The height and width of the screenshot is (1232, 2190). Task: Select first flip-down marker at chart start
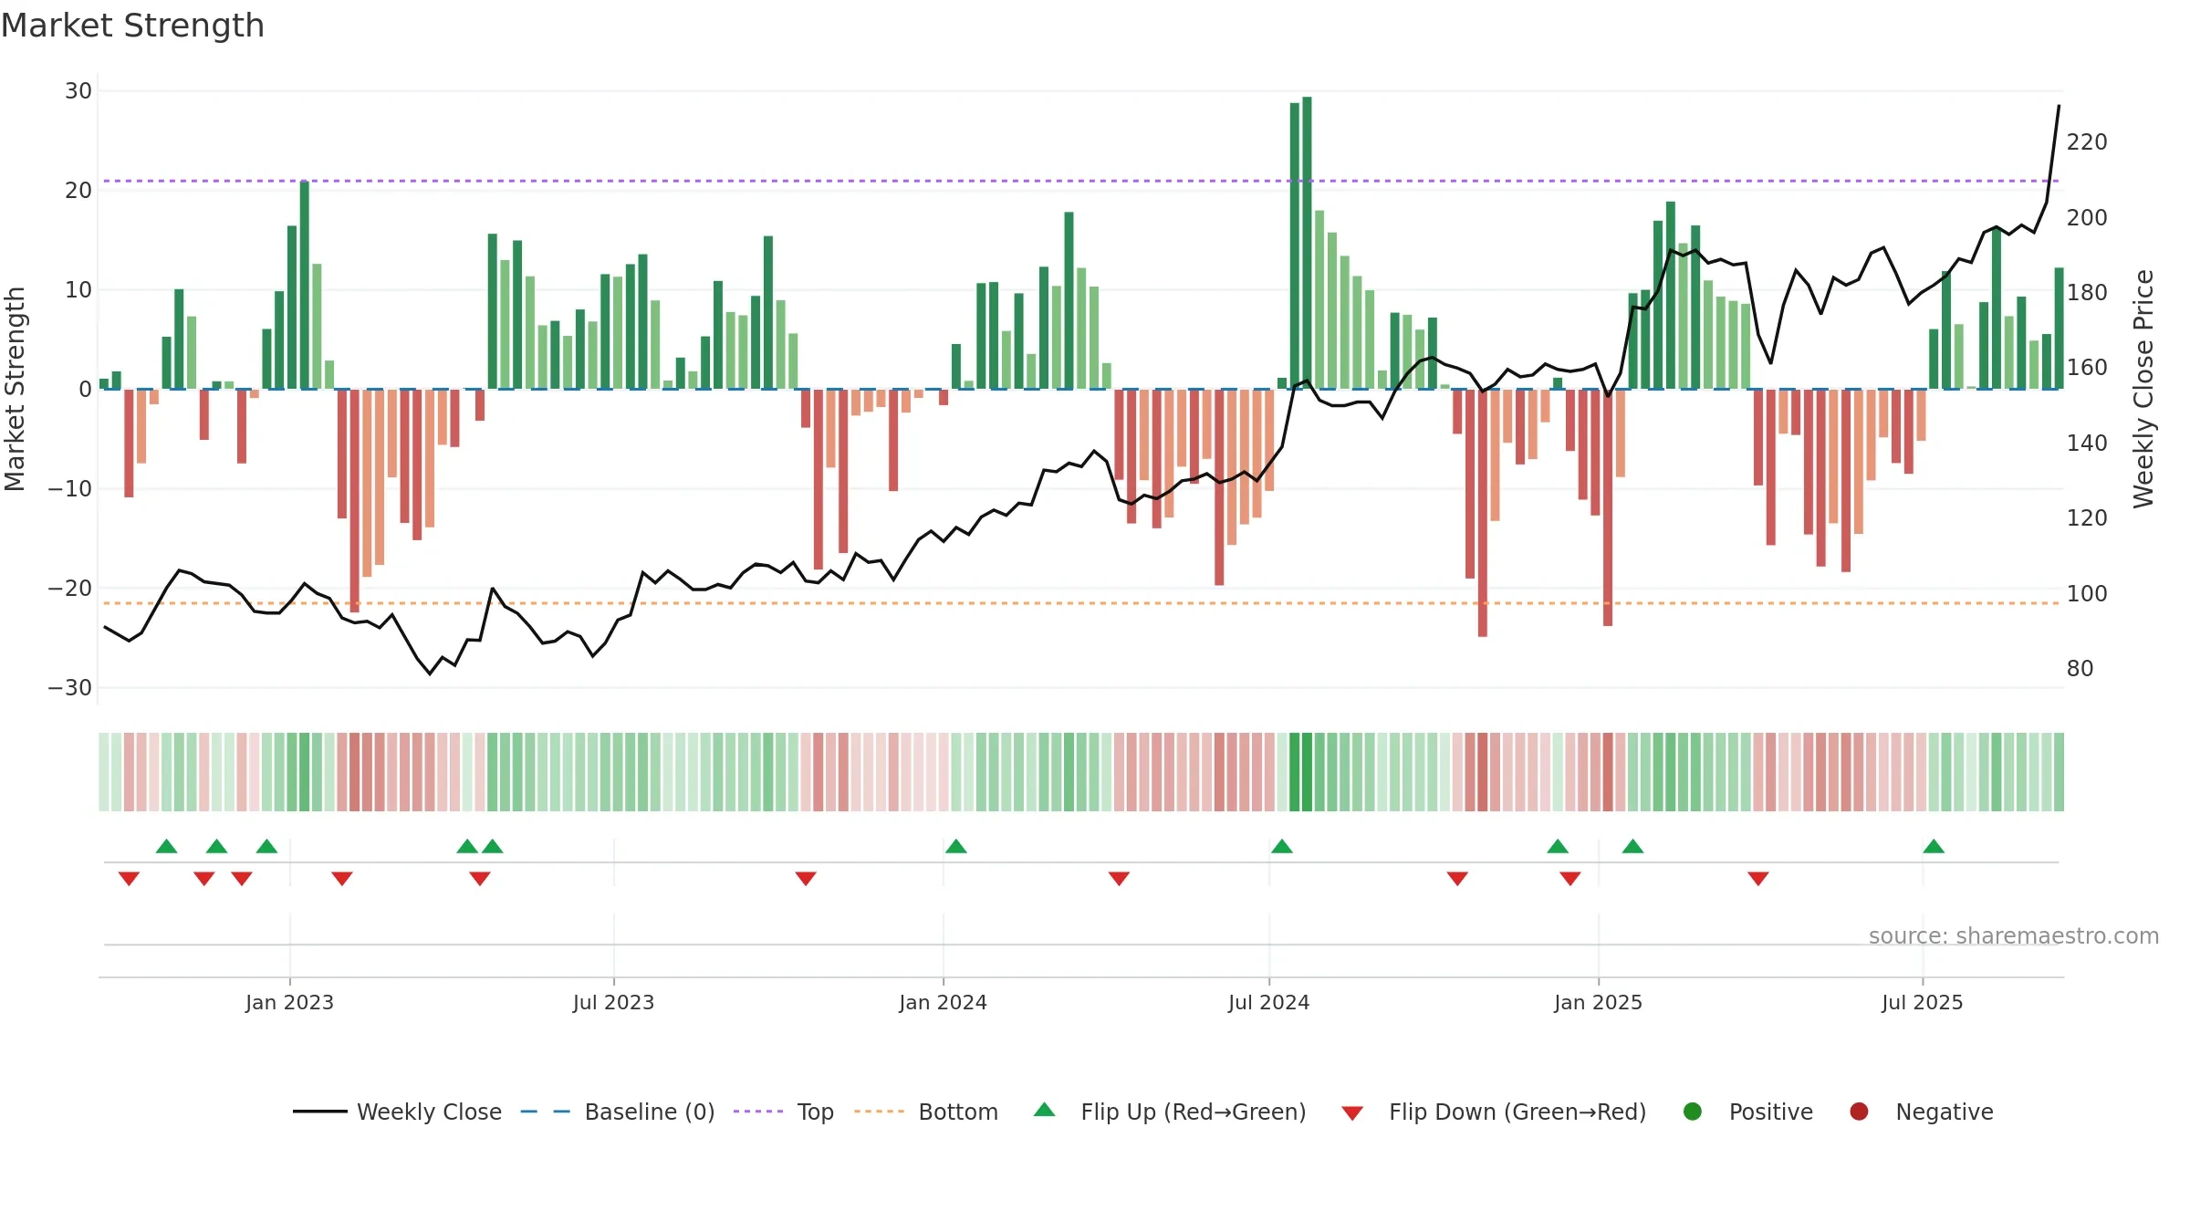129,878
